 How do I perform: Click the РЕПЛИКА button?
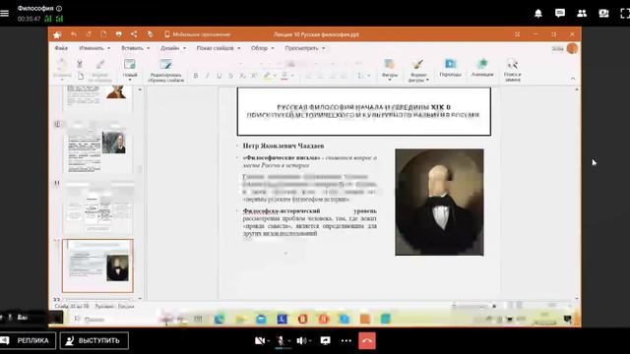coord(27,341)
